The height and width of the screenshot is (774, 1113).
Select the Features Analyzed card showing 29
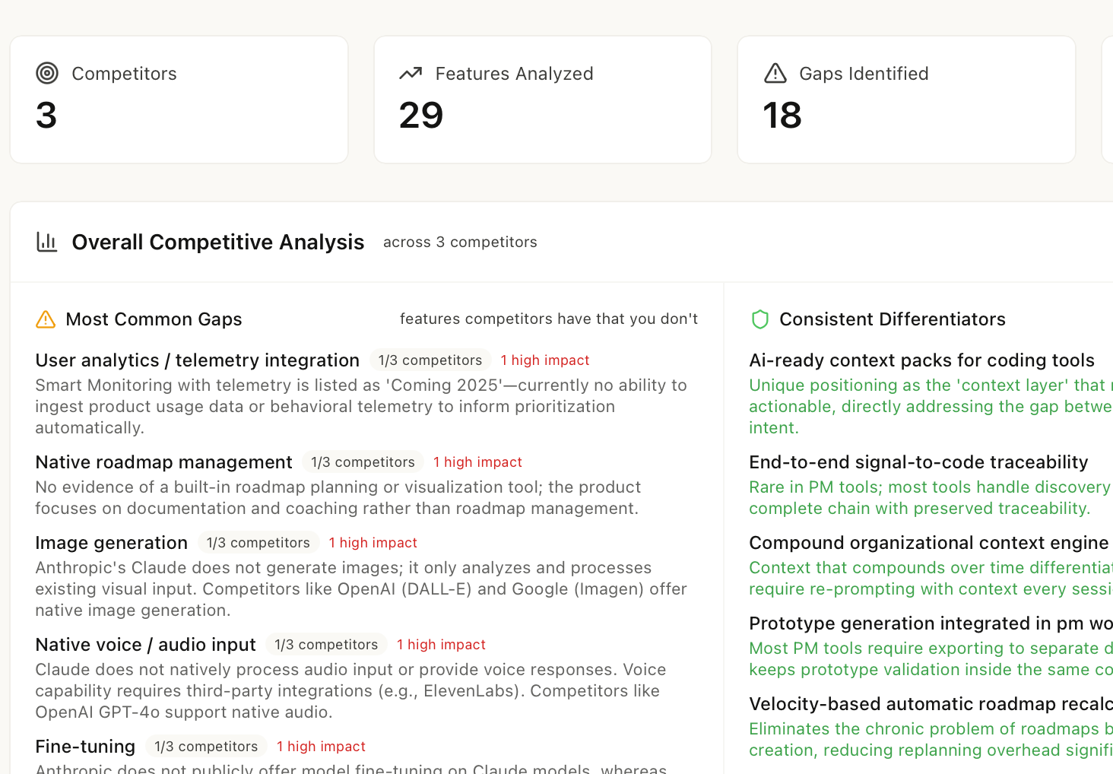(542, 99)
